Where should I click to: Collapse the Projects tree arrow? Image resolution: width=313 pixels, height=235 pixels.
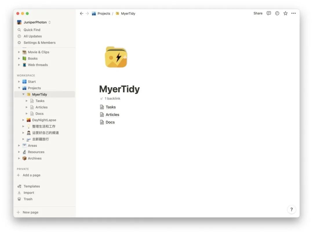(x=19, y=88)
